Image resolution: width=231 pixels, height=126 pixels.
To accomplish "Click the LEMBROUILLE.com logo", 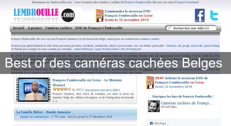I will coord(46,15).
